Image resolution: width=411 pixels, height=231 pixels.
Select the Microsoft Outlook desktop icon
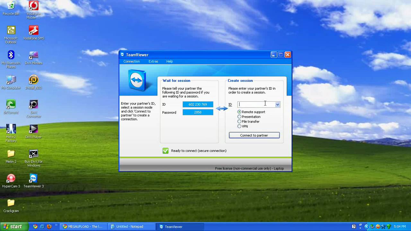point(11,35)
